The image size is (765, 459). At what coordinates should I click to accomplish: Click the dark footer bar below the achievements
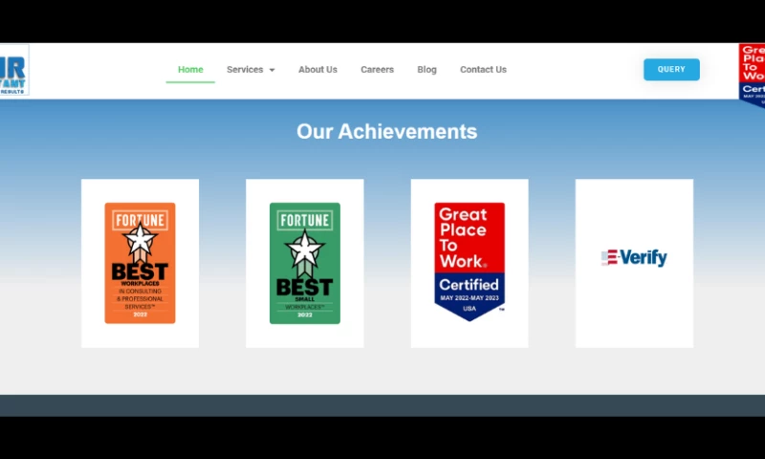click(382, 405)
